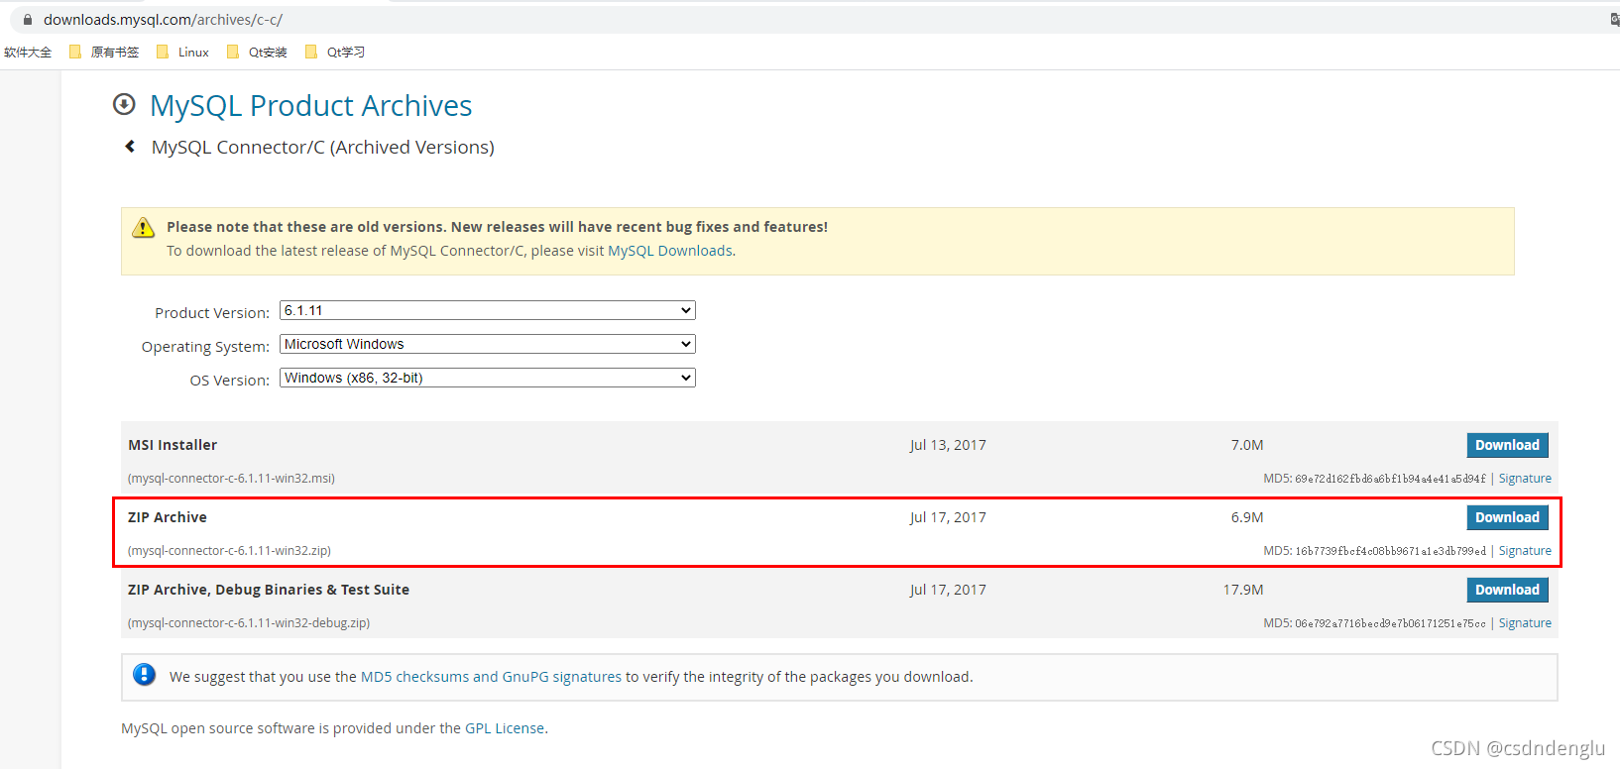This screenshot has width=1620, height=769.
Task: Click the download circle icon beside page title
Action: click(124, 104)
